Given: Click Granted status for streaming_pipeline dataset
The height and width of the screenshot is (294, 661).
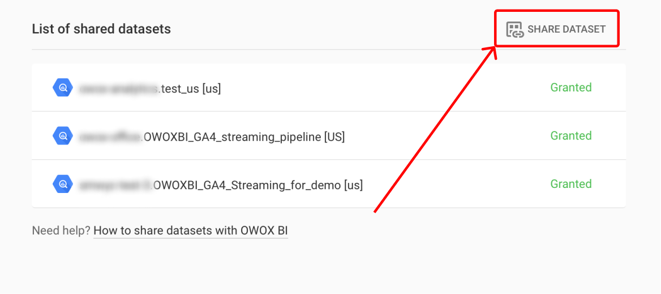Looking at the screenshot, I should click(x=571, y=136).
